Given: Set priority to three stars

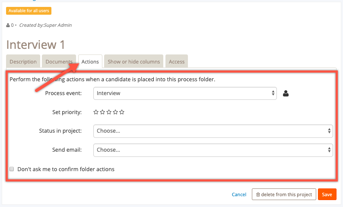Looking at the screenshot, I should pos(109,112).
